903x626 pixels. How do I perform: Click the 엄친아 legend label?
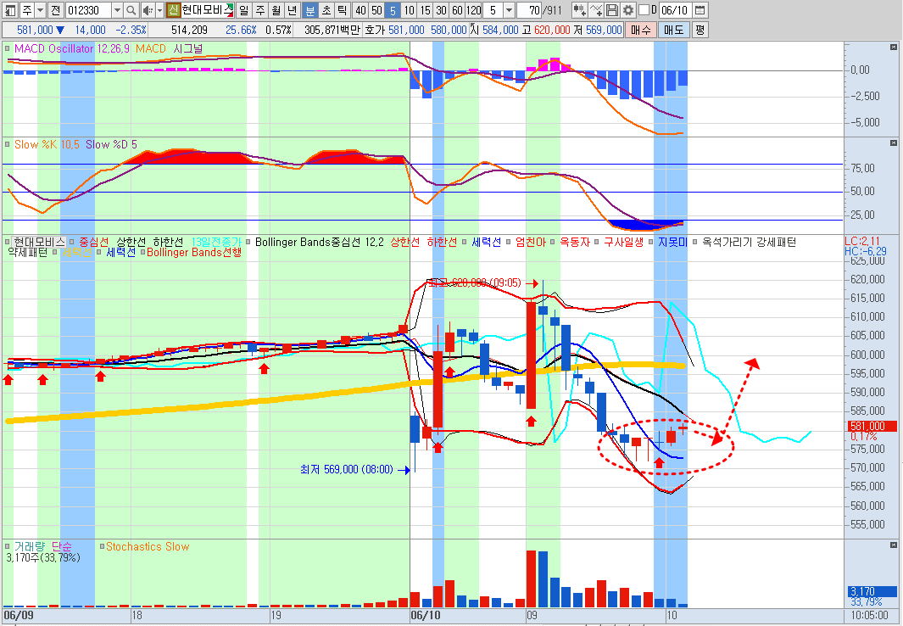531,242
